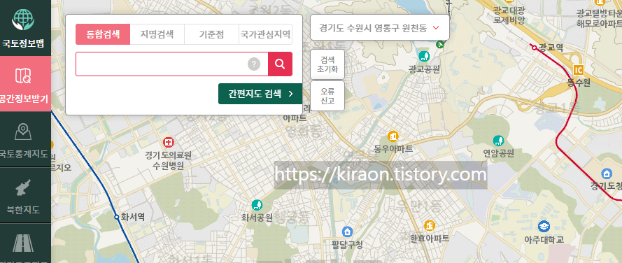Click the 광교대광로제비앙 map label

[x=509, y=15]
